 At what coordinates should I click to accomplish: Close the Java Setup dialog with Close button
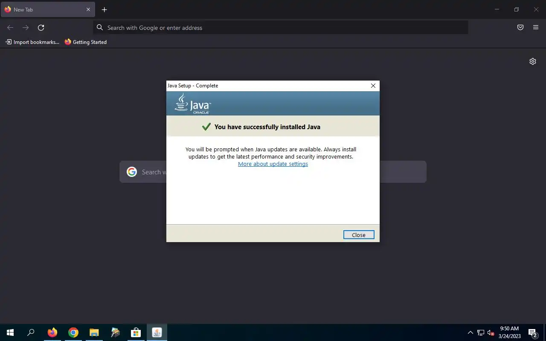[x=359, y=235]
